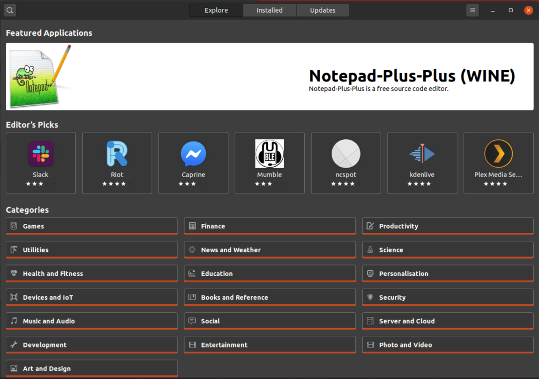Click the Art and Design picture icon
The width and height of the screenshot is (539, 379).
point(14,368)
